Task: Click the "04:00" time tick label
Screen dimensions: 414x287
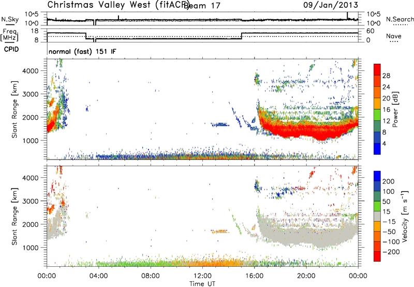Action: tap(98, 276)
